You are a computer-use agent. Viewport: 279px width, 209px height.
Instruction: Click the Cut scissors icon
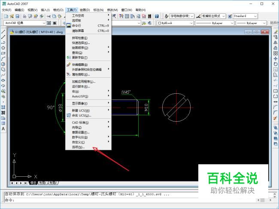49,16
